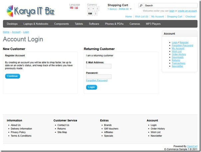Viewport: 201px width, 152px height.
Task: Go to Checkout in header
Action: (190, 17)
